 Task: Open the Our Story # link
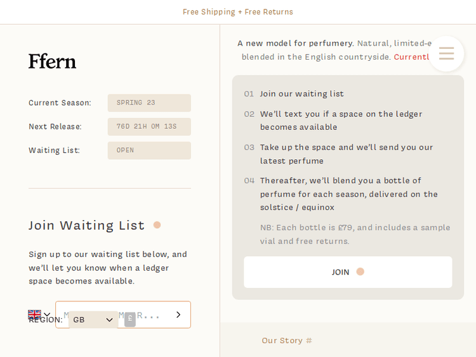[x=287, y=341]
